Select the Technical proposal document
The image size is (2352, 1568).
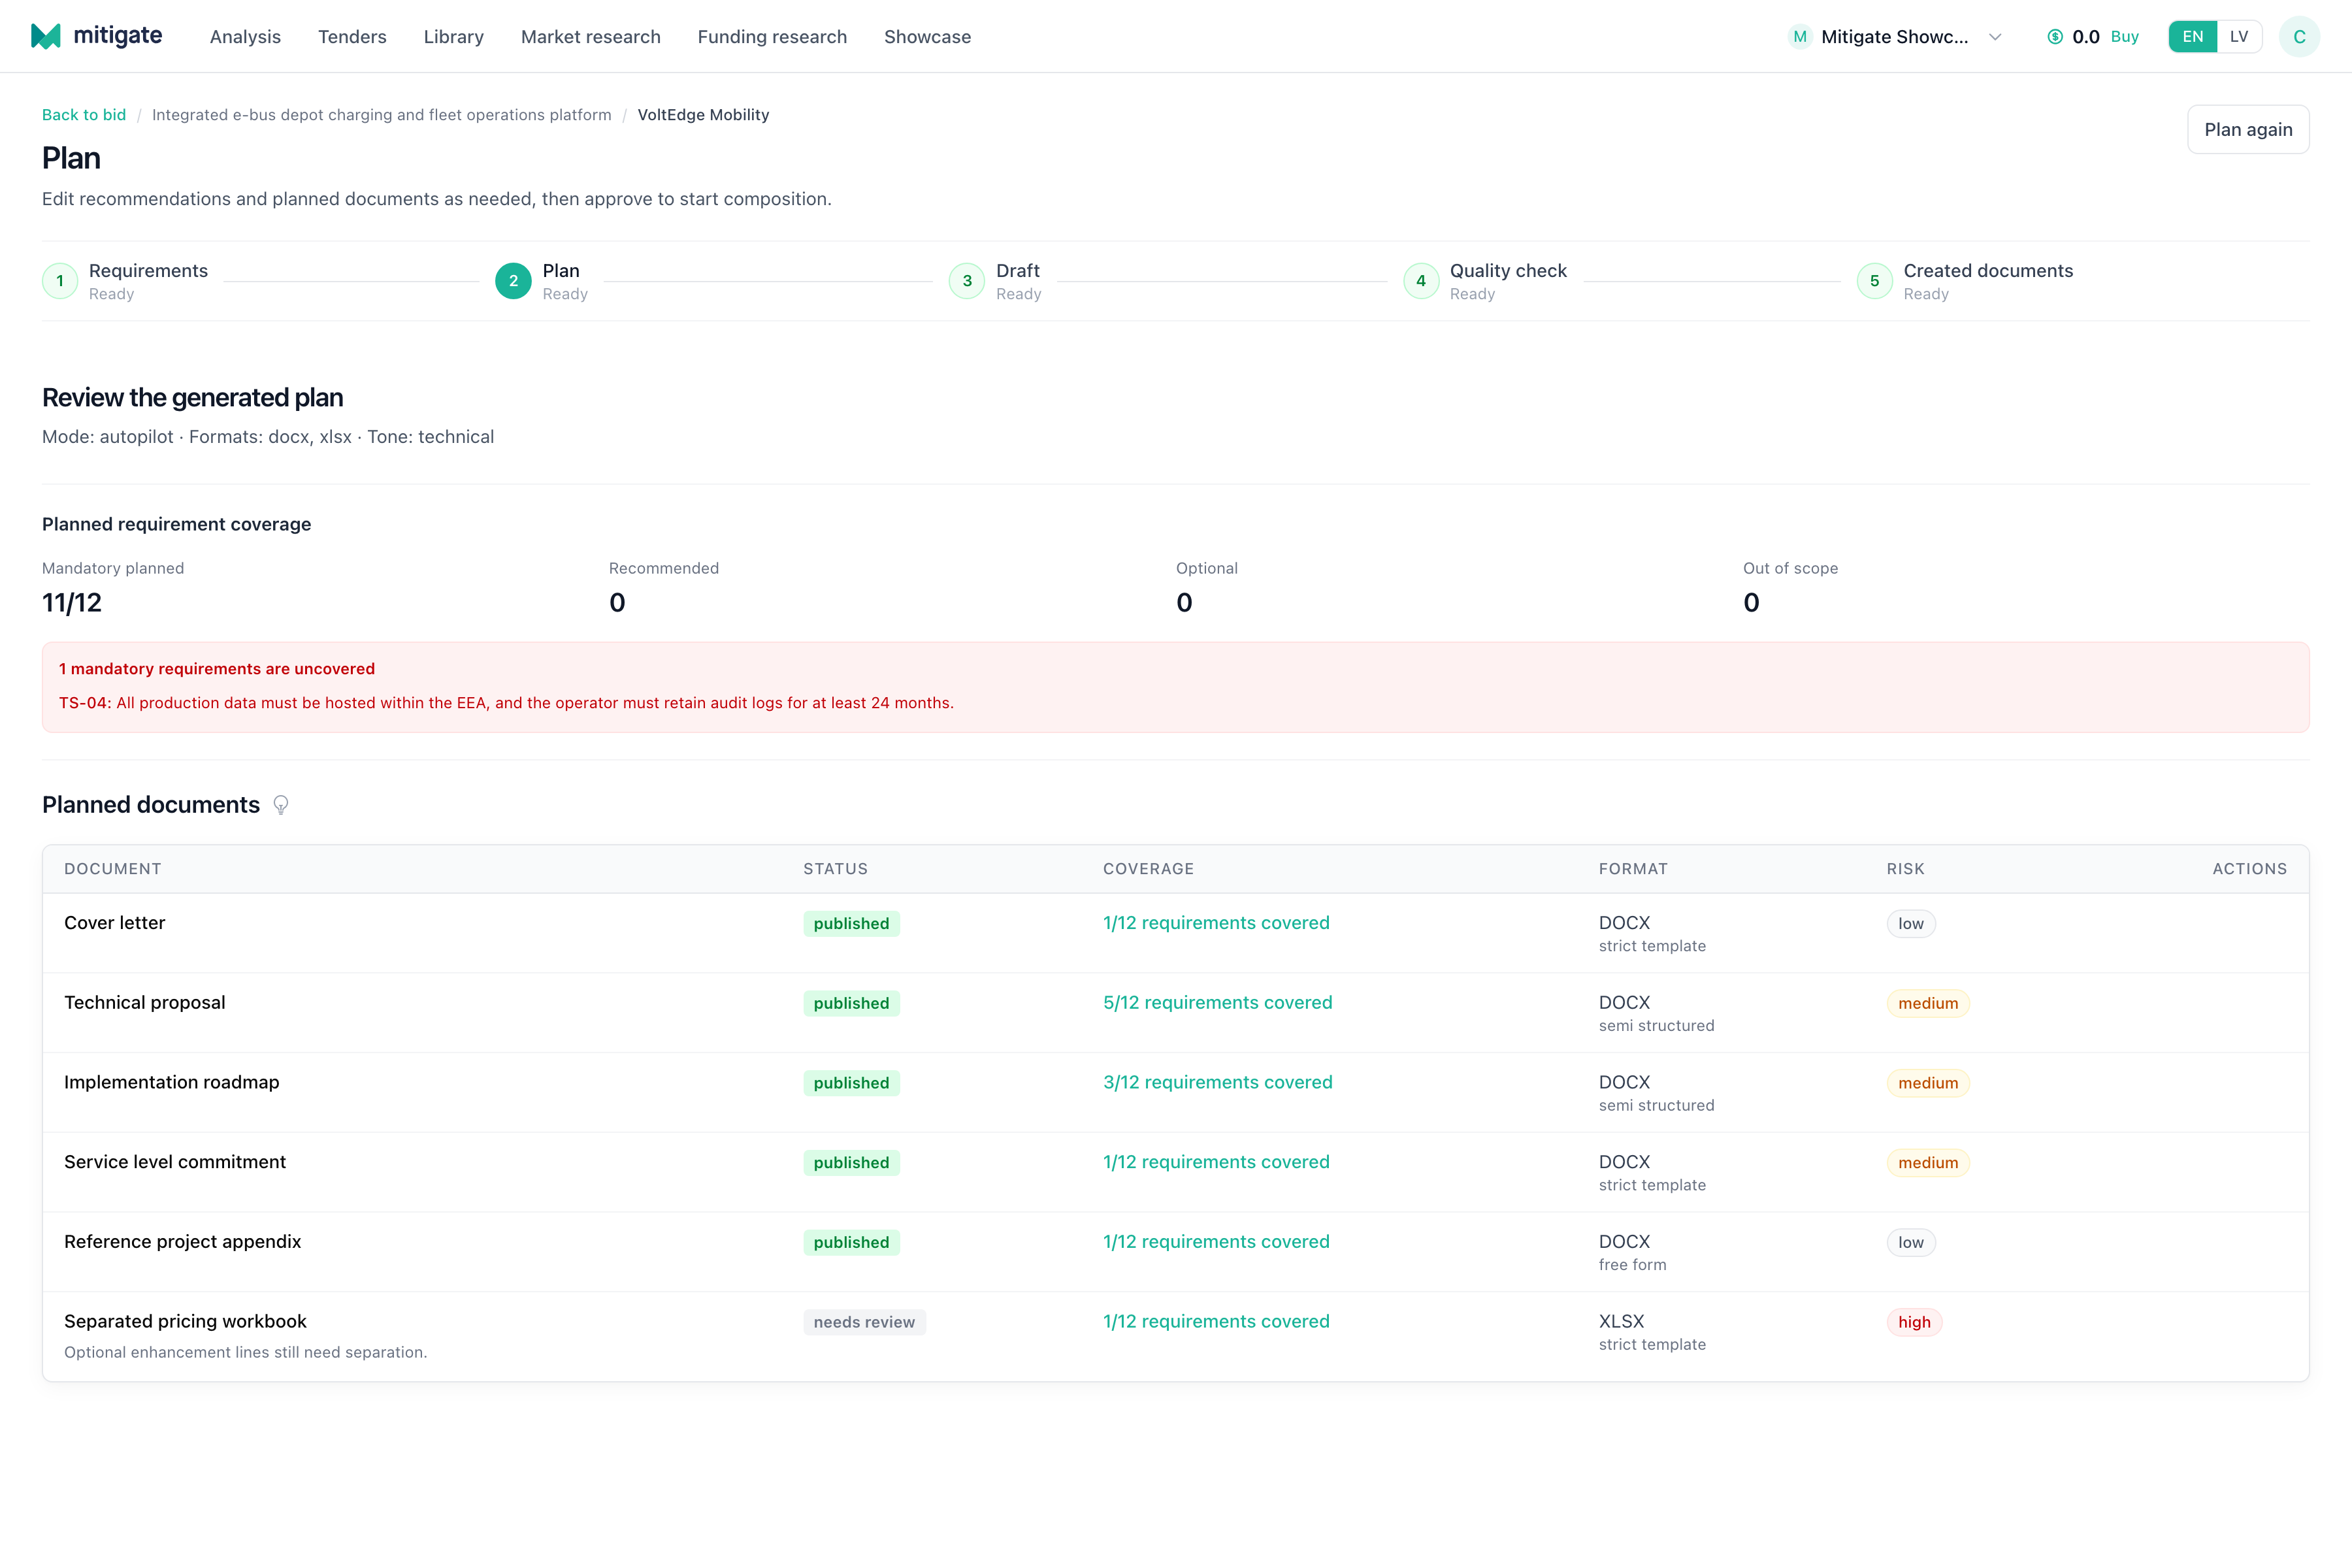point(145,1003)
